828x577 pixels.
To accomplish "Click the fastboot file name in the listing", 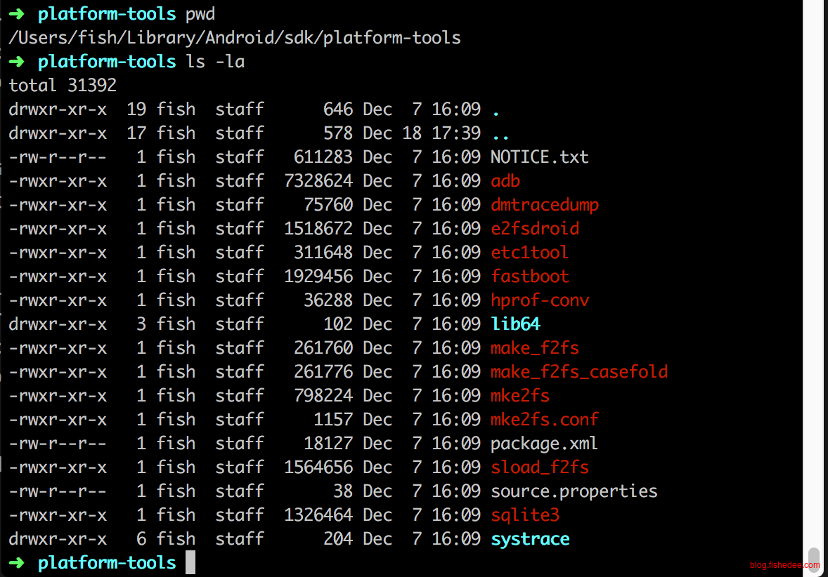I will point(530,277).
